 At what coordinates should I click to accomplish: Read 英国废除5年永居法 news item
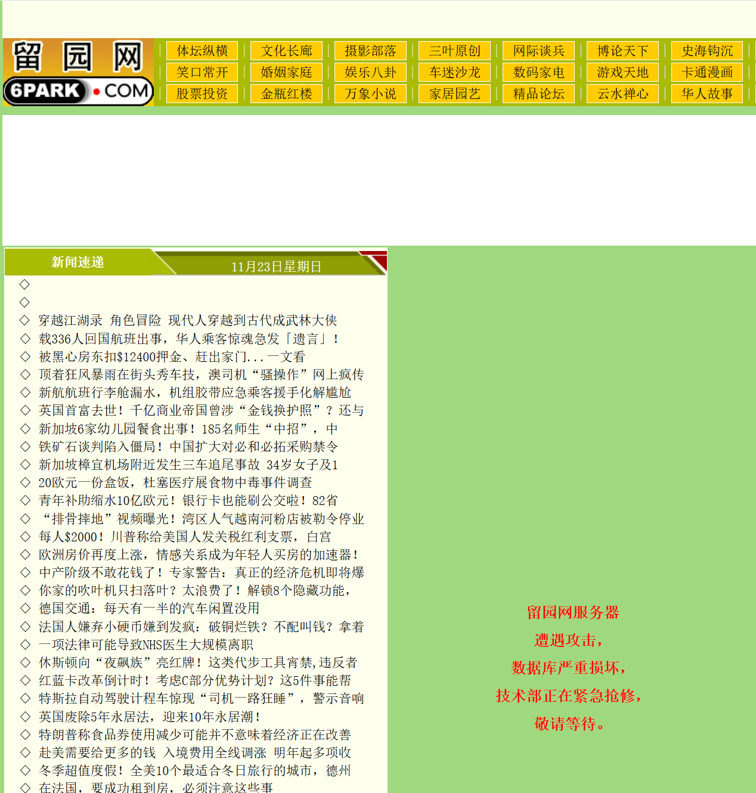point(149,716)
